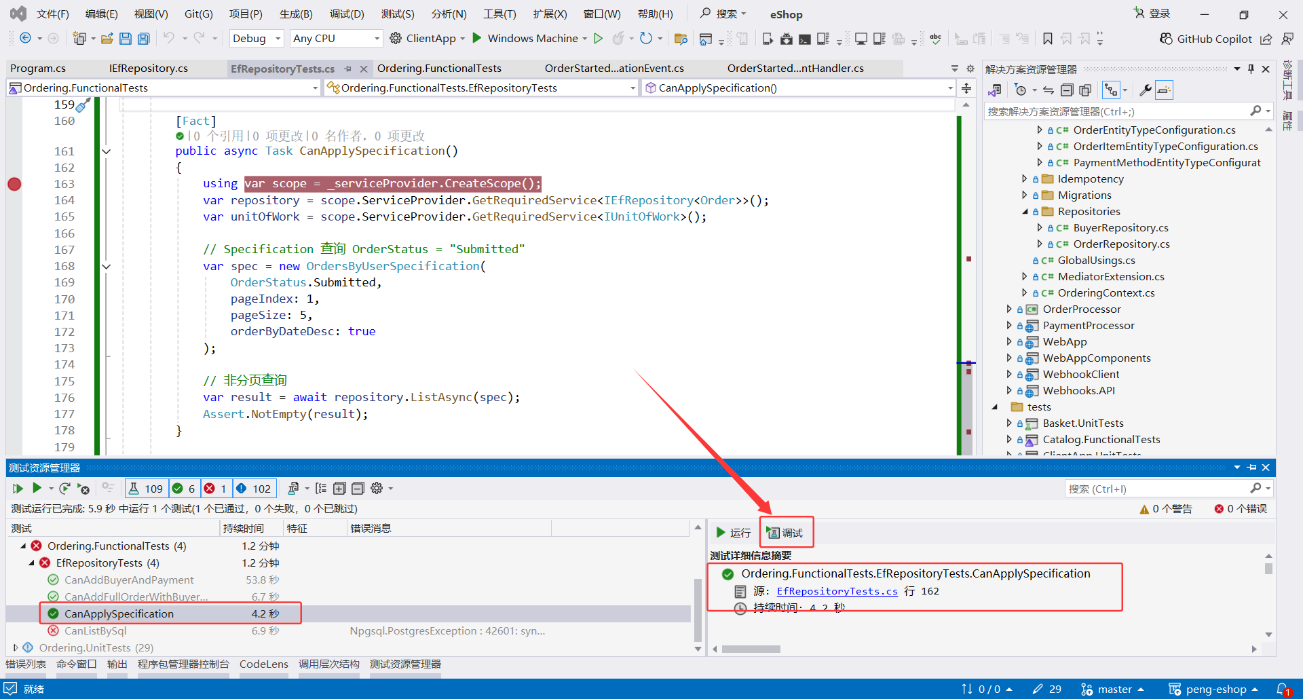Click the test list vertical scrollbar thumb
Viewport: 1303px width, 699px height.
click(x=698, y=609)
